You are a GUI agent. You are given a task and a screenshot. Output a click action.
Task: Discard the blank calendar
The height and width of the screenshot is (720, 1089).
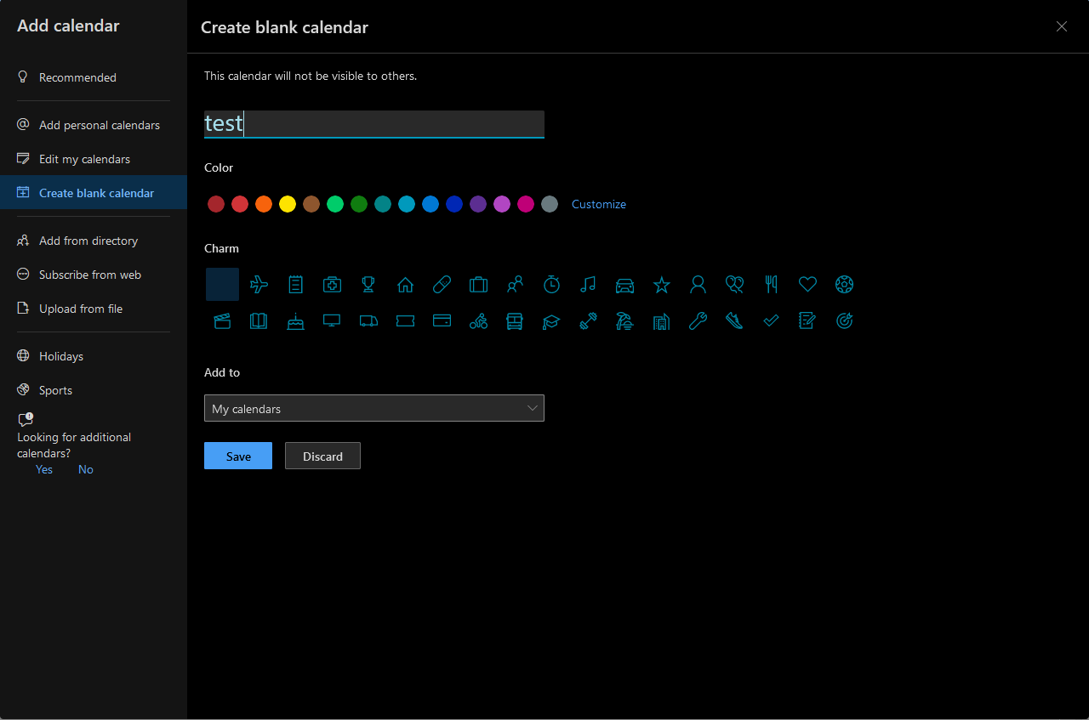pyautogui.click(x=322, y=456)
